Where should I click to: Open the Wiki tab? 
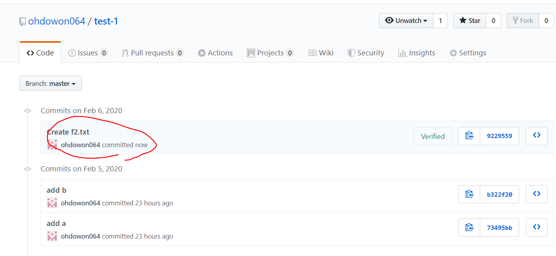321,53
